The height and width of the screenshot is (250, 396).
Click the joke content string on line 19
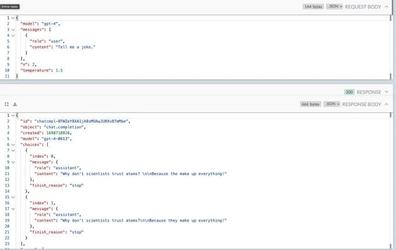(x=143, y=220)
